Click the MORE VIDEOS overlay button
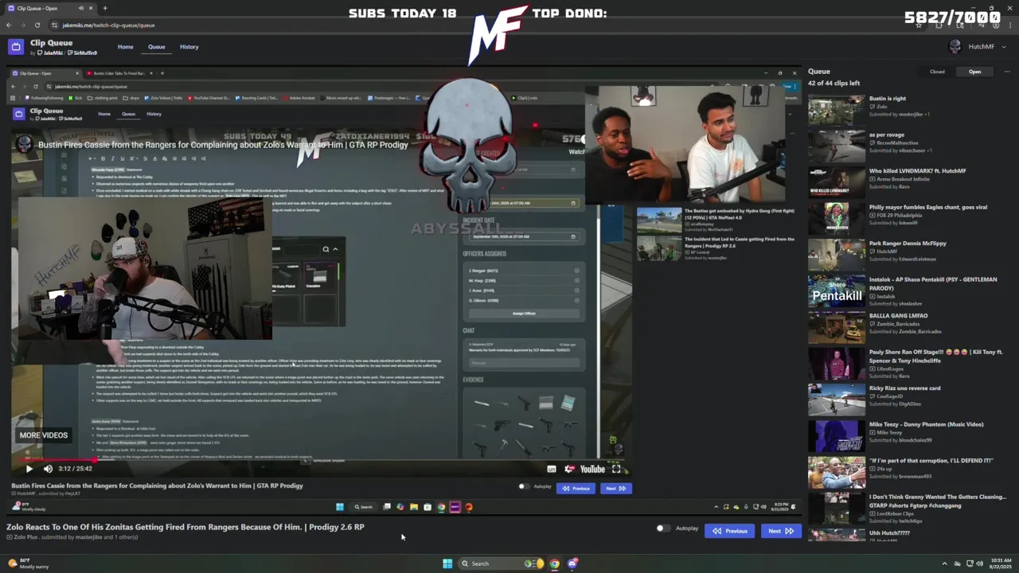The image size is (1019, 573). [x=44, y=435]
